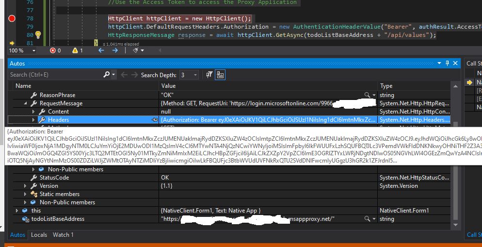Click the "1,041ms elapsed" PerfTip in the editor
The width and height of the screenshot is (482, 247).
coord(121,44)
